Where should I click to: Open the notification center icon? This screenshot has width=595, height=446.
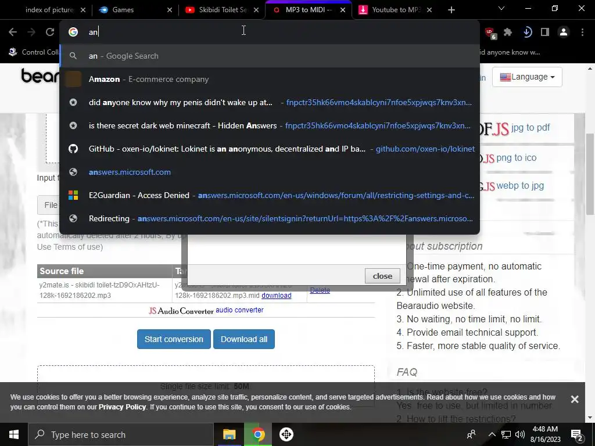tap(576, 435)
